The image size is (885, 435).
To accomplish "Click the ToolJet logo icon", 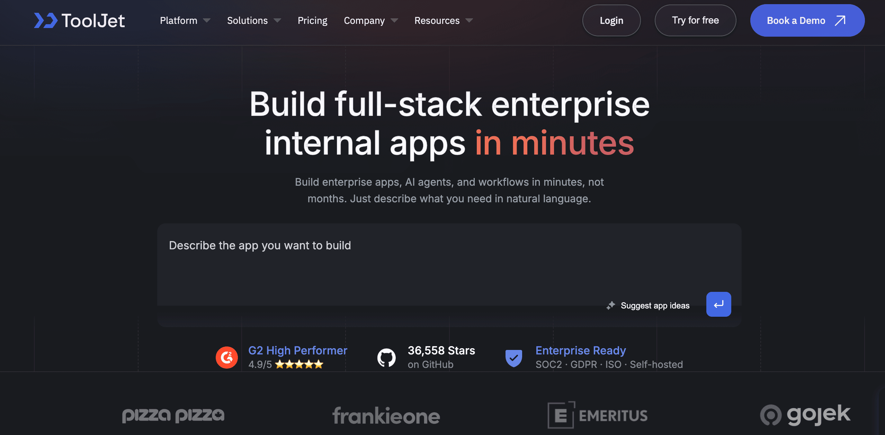I will tap(45, 20).
